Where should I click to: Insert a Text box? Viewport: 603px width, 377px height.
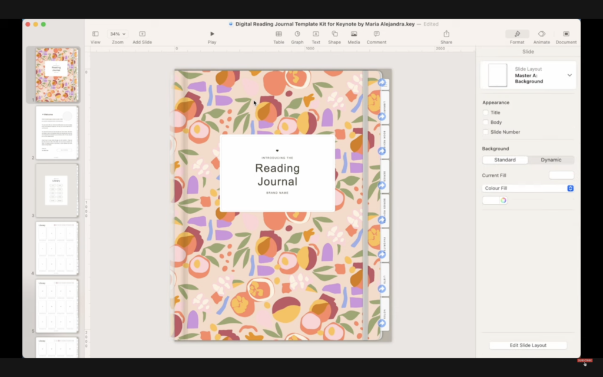click(x=316, y=37)
